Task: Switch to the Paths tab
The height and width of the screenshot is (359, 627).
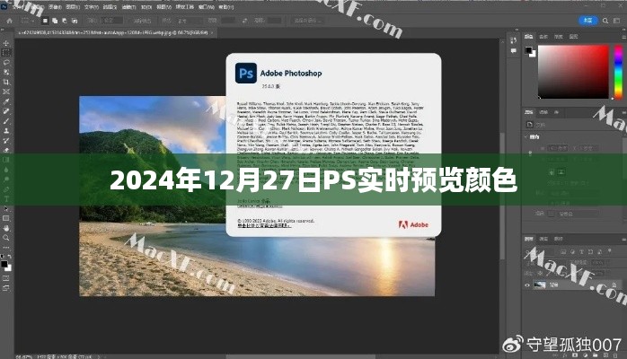Action: tap(558, 239)
